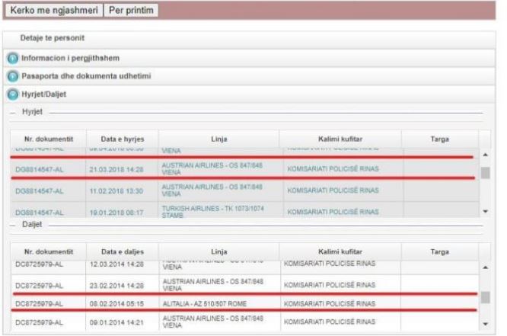Click the Kerko me ngjashmeri button
This screenshot has width=507, height=336.
pyautogui.click(x=54, y=11)
